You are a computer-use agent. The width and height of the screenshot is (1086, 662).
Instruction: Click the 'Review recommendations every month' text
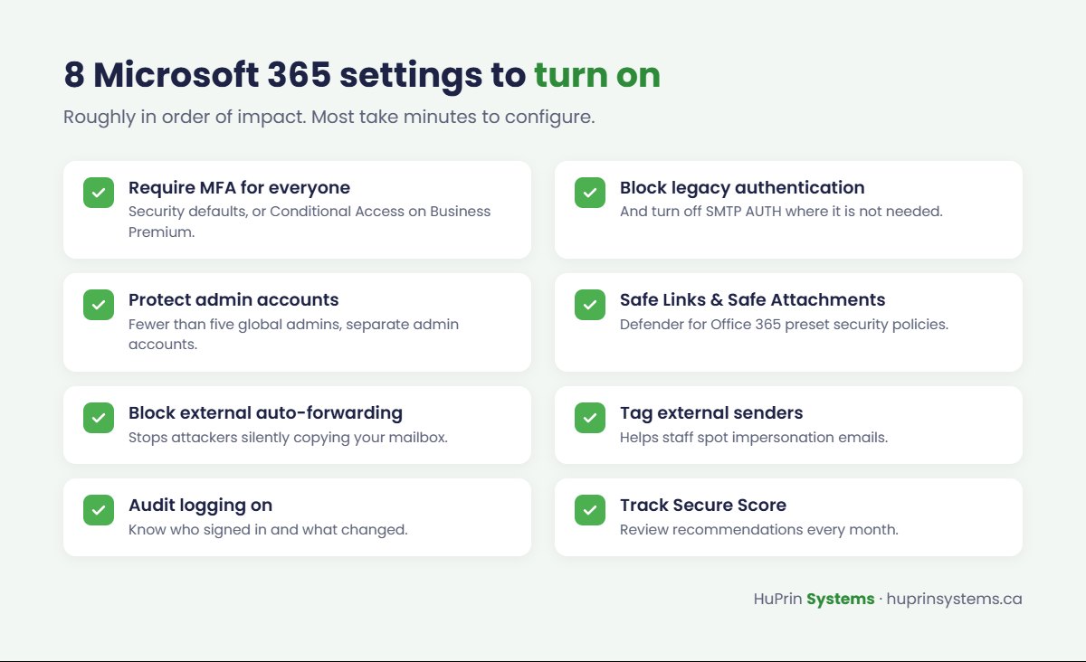(x=759, y=529)
